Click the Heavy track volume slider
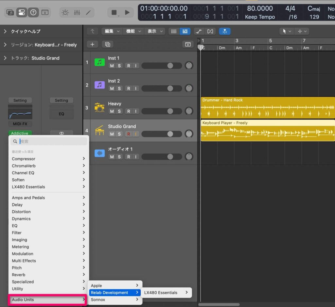 (x=162, y=111)
